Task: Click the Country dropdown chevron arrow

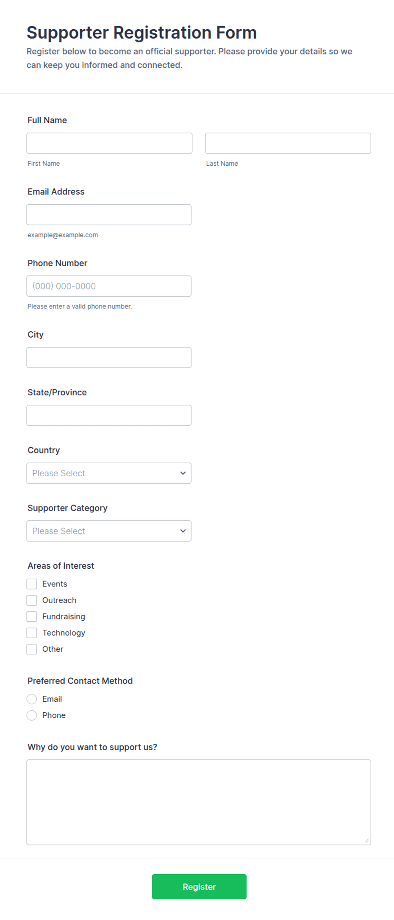Action: point(183,473)
